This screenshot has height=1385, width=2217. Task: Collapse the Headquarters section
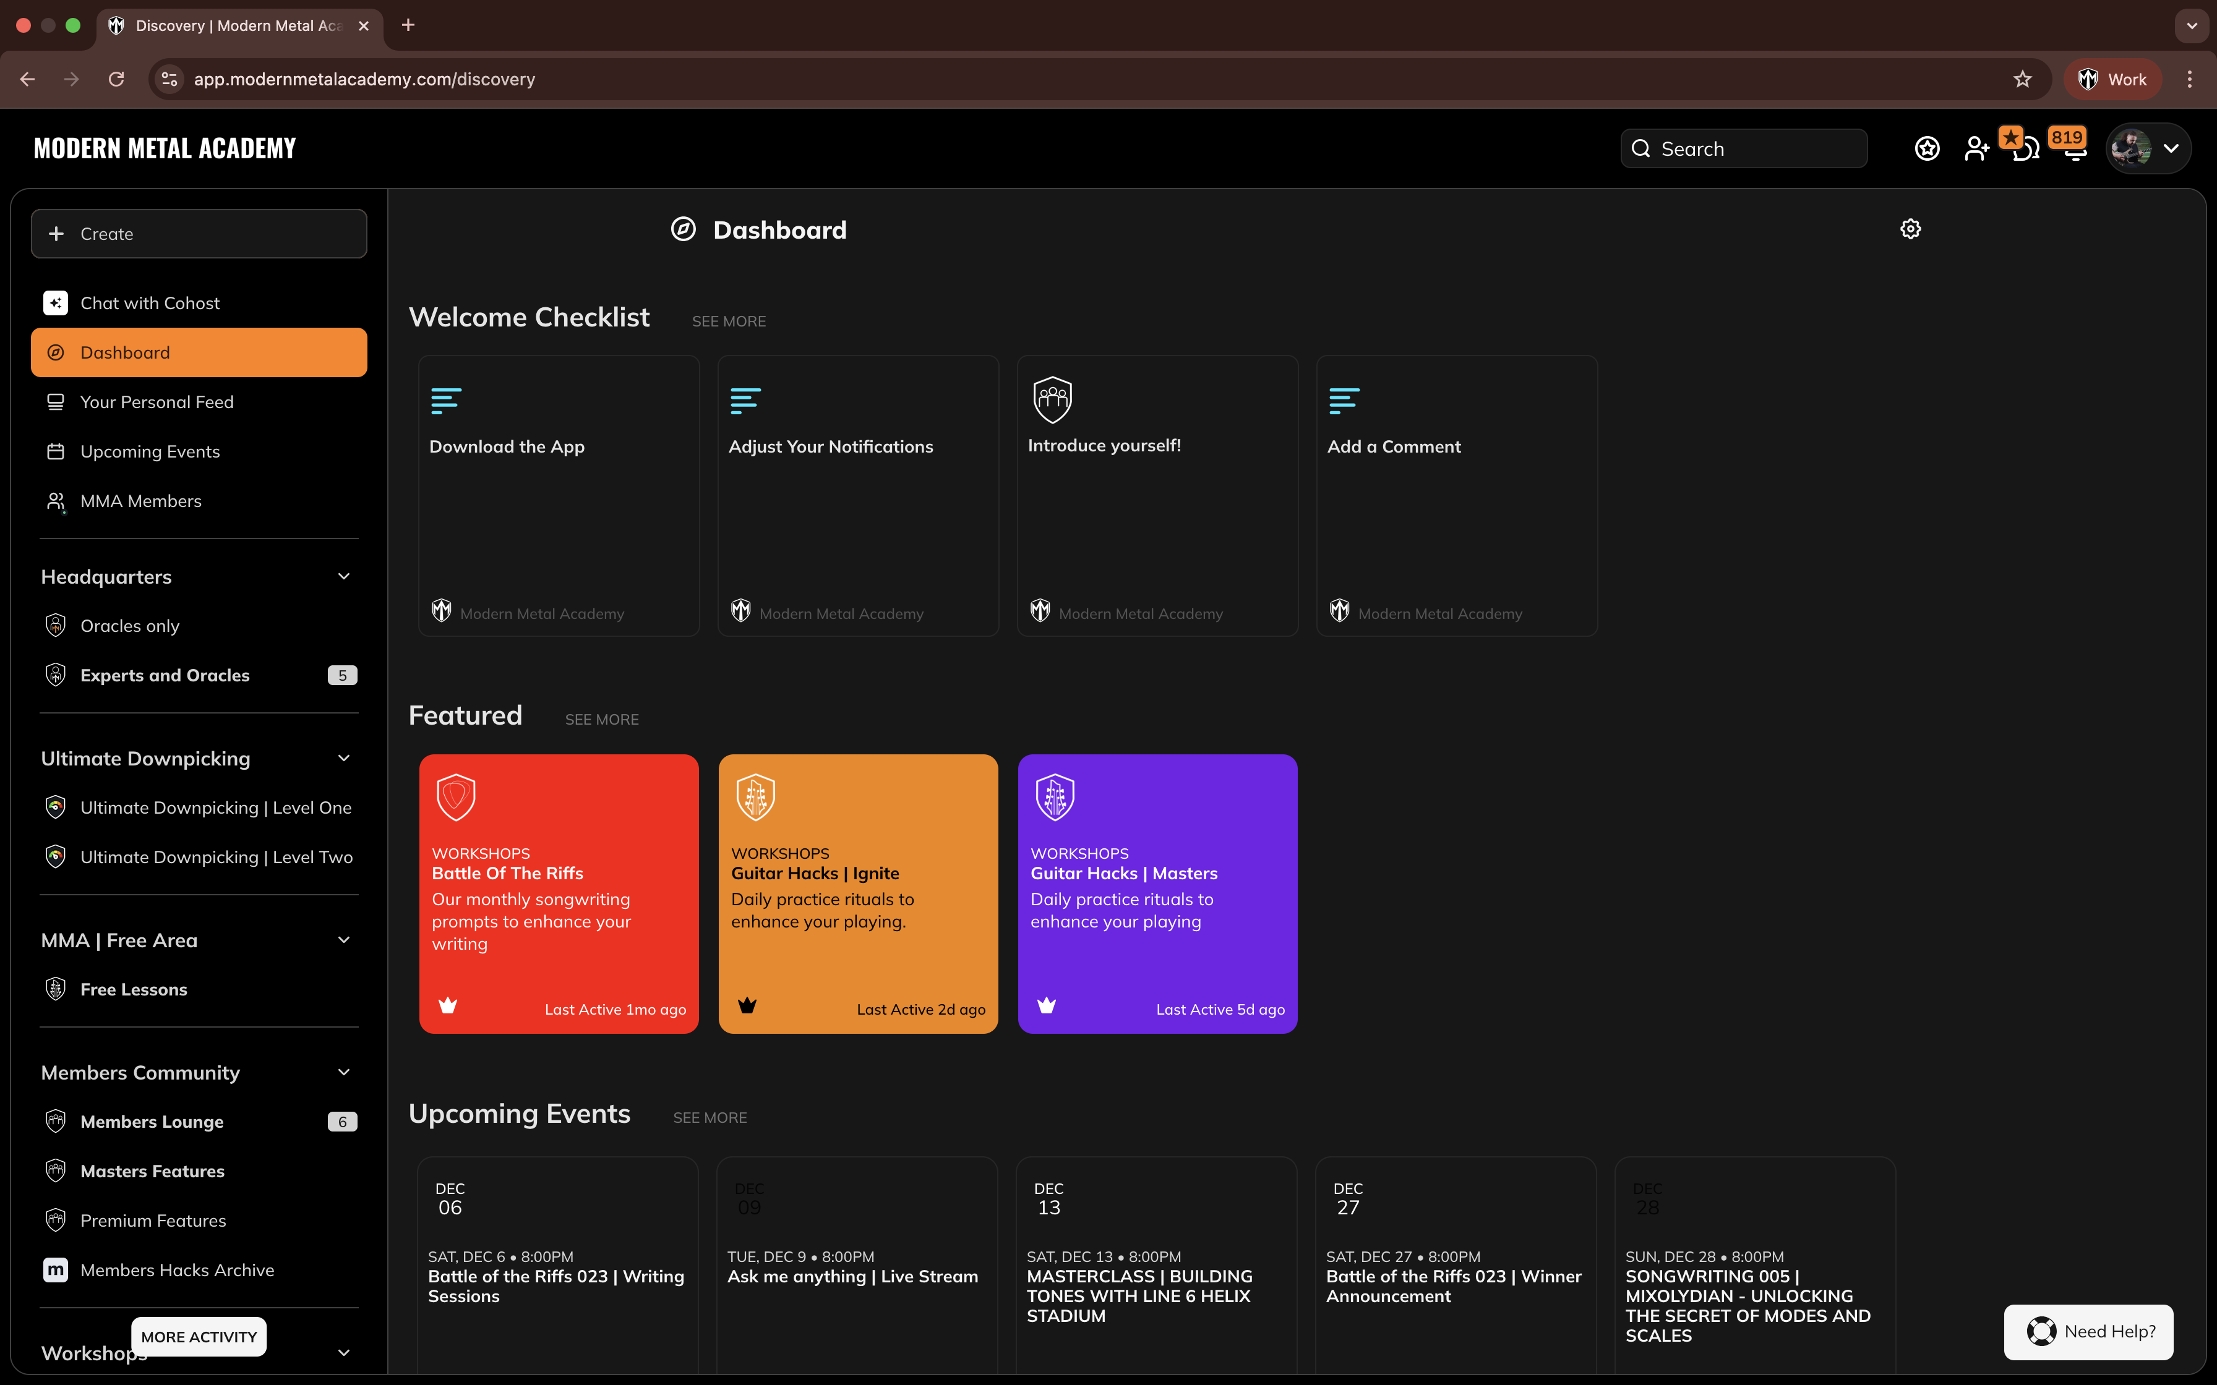tap(343, 576)
